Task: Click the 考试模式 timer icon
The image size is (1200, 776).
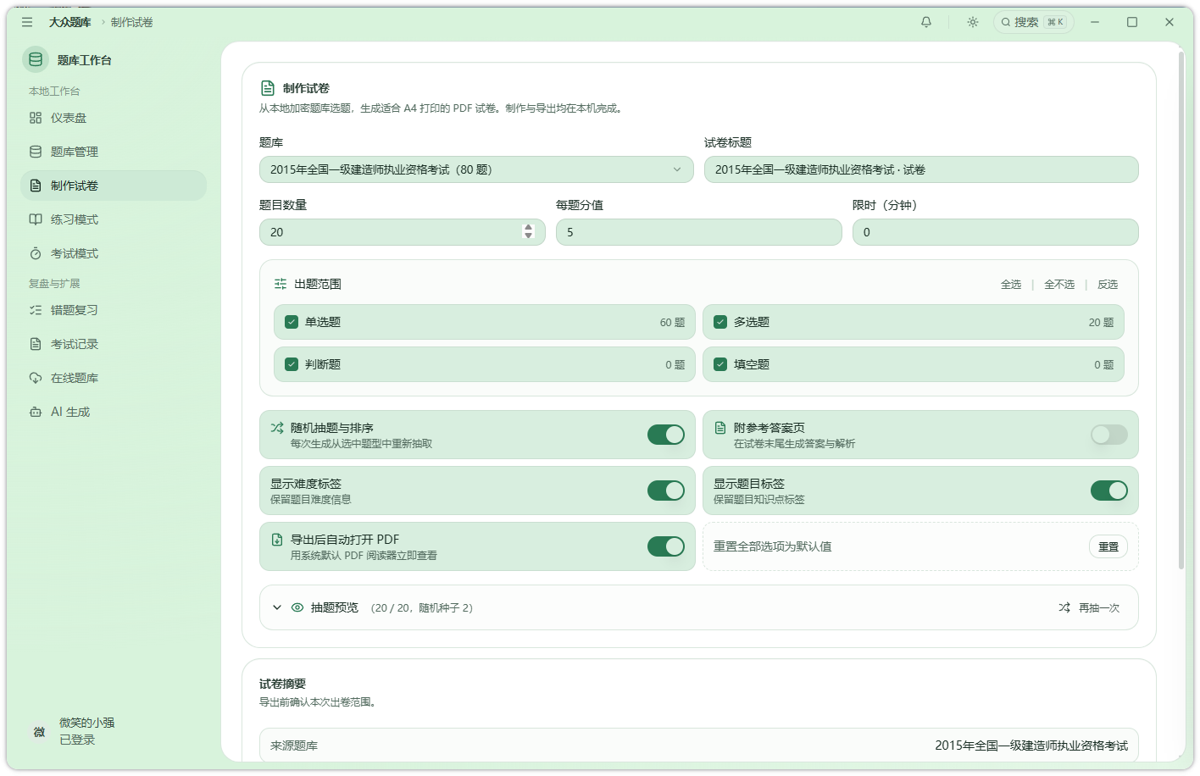Action: point(36,253)
